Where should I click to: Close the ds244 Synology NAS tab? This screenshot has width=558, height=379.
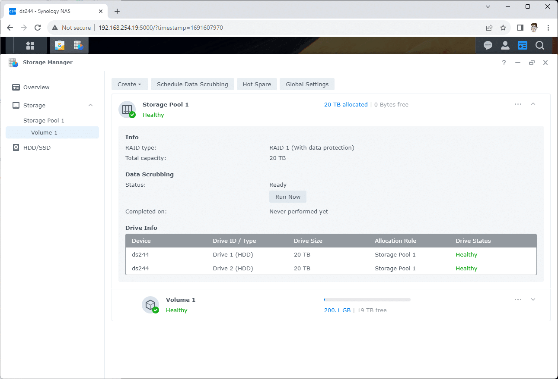coord(100,11)
